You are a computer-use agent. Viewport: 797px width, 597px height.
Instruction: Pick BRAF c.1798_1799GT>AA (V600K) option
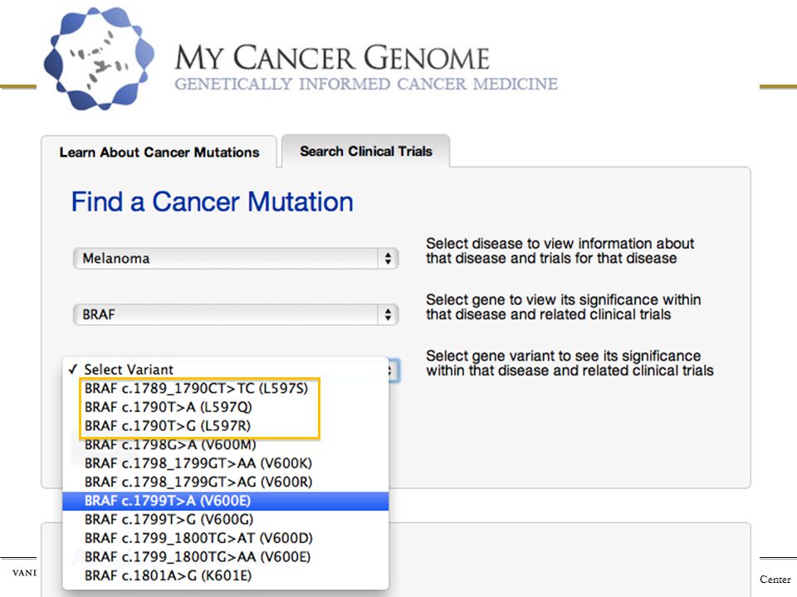(226, 464)
